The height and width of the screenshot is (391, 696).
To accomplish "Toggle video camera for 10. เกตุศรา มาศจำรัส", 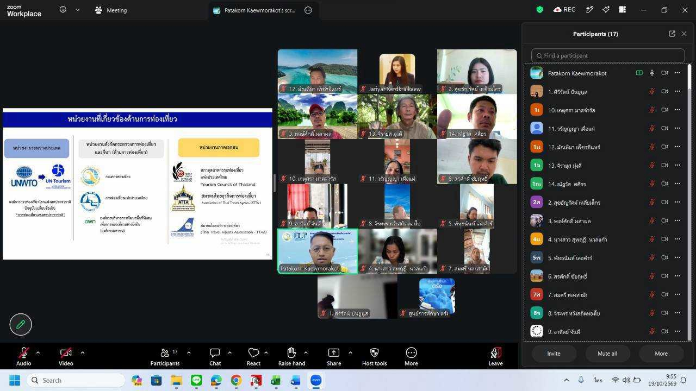I will pos(664,110).
